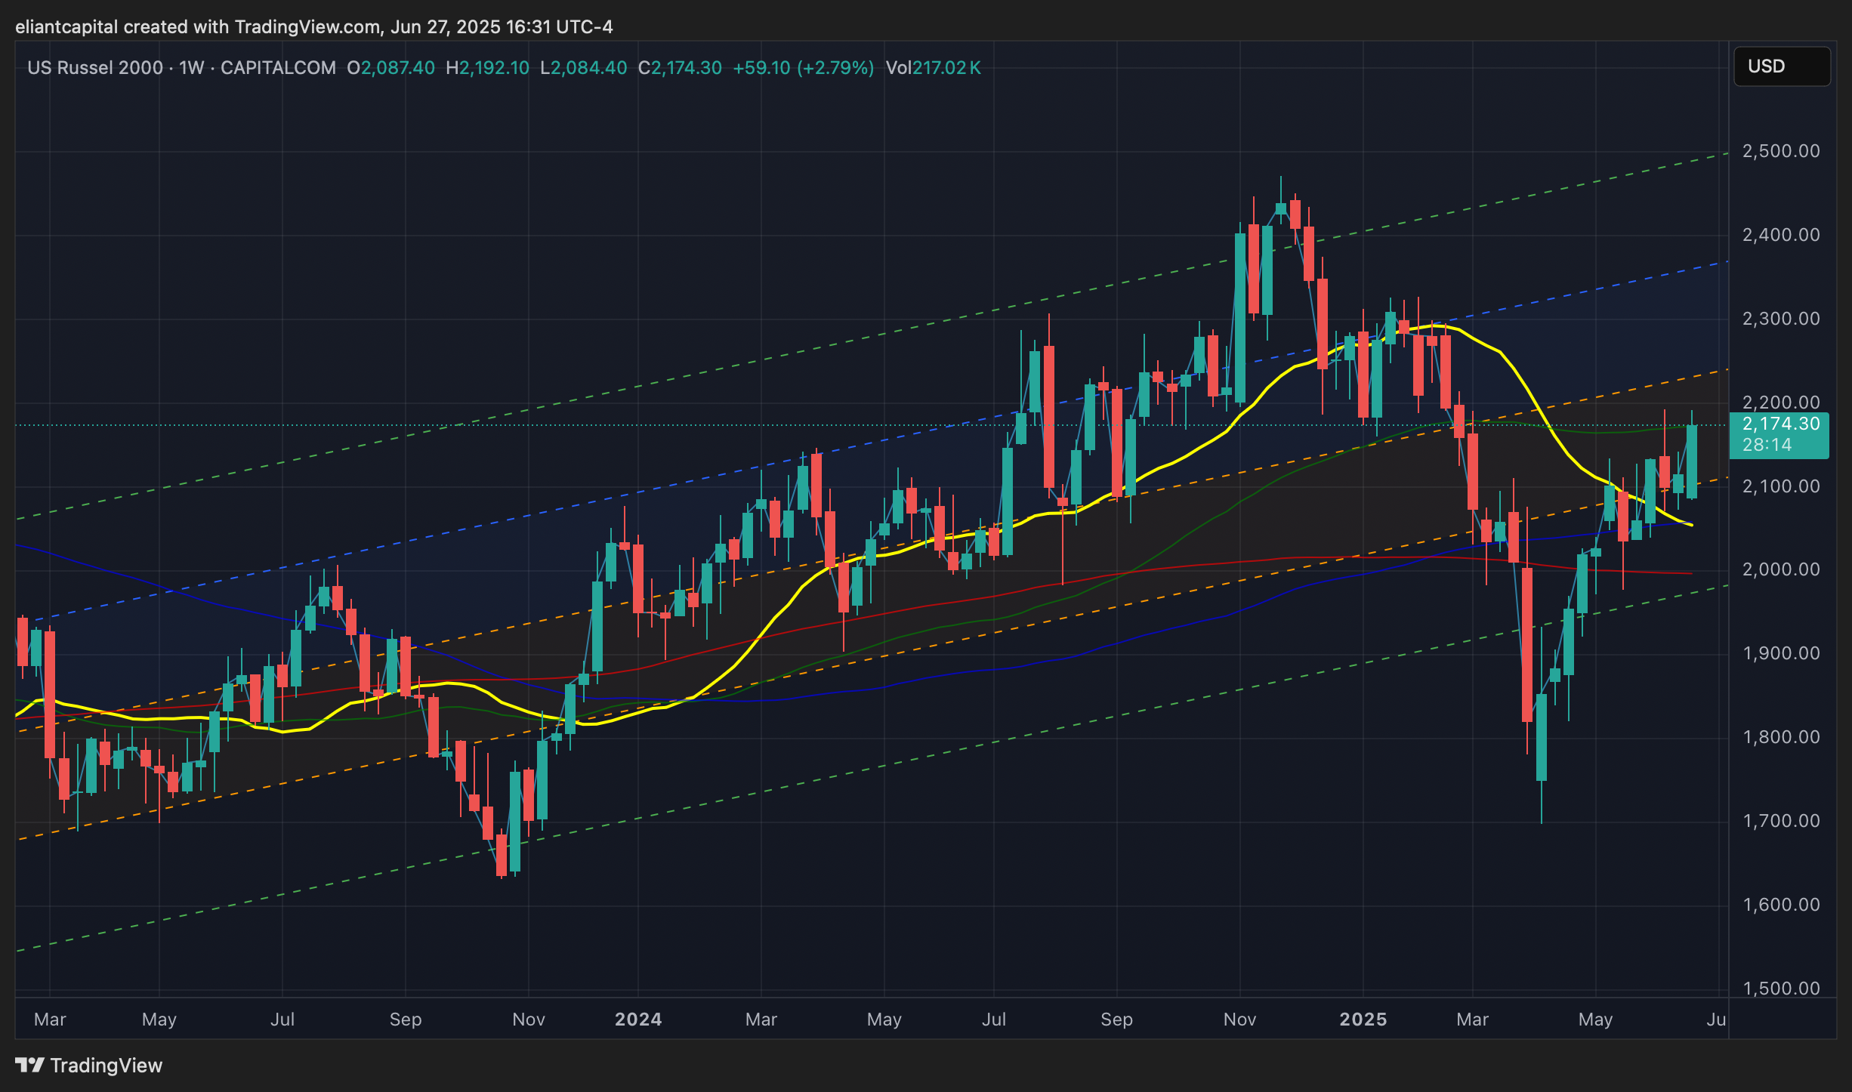
Task: Click the 2,000.00 price axis label
Action: 1780,569
